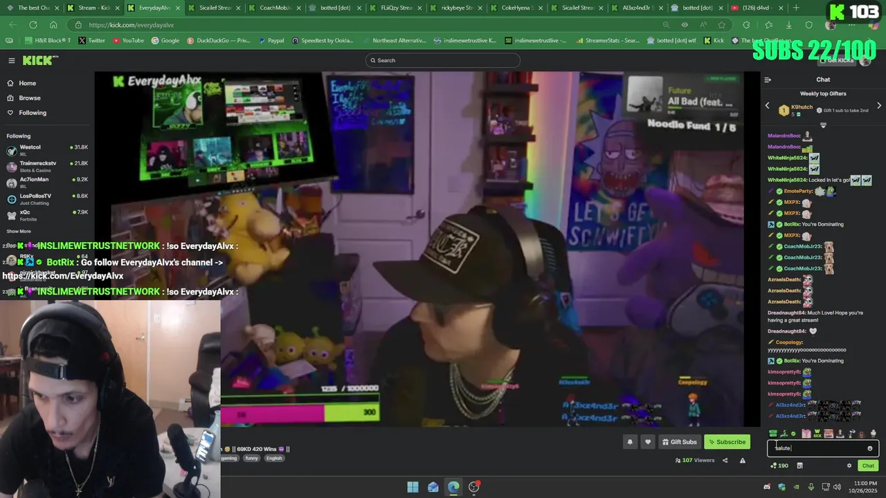Screen dimensions: 886x498
Task: Toggle follow heart button
Action: click(648, 442)
